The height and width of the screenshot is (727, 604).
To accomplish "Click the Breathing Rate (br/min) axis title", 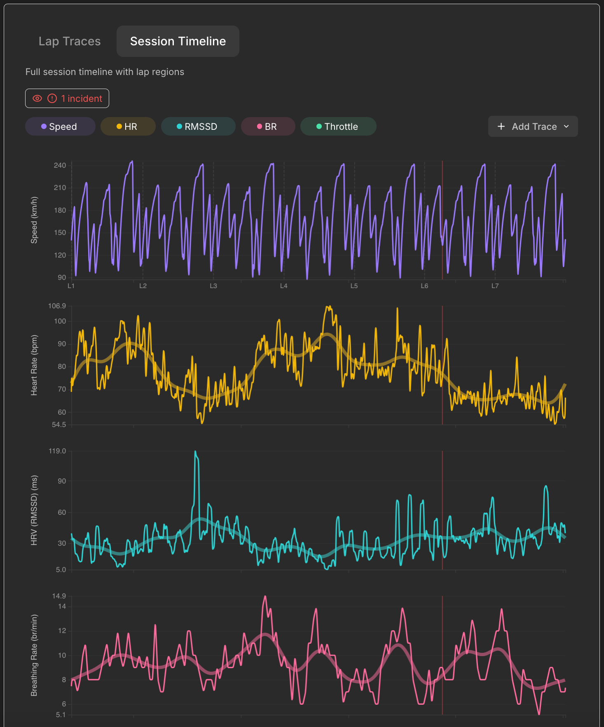I will point(34,655).
